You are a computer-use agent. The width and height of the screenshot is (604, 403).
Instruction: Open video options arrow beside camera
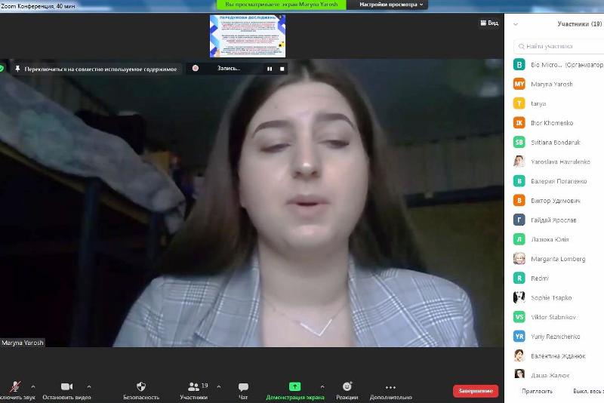pyautogui.click(x=89, y=386)
